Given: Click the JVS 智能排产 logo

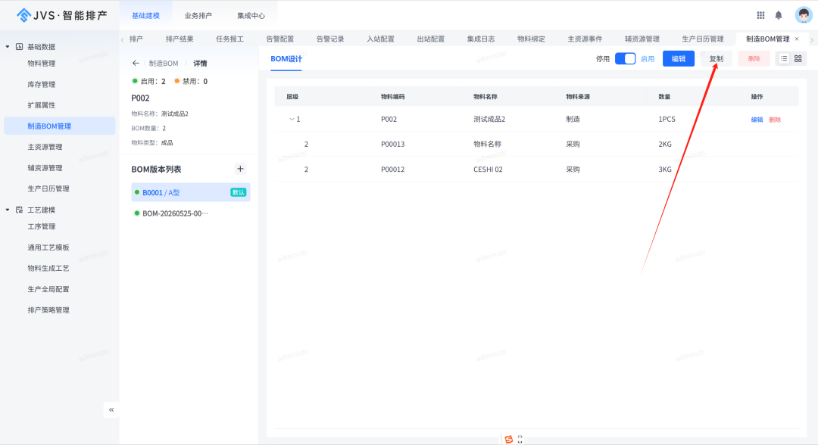Looking at the screenshot, I should coord(61,15).
